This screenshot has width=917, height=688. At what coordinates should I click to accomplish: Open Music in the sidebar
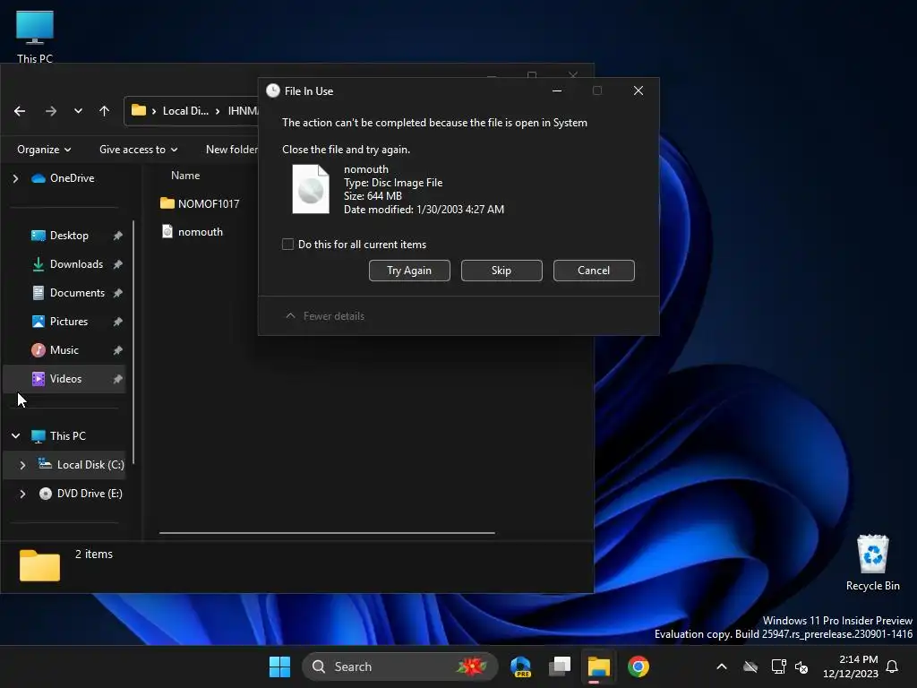[64, 350]
